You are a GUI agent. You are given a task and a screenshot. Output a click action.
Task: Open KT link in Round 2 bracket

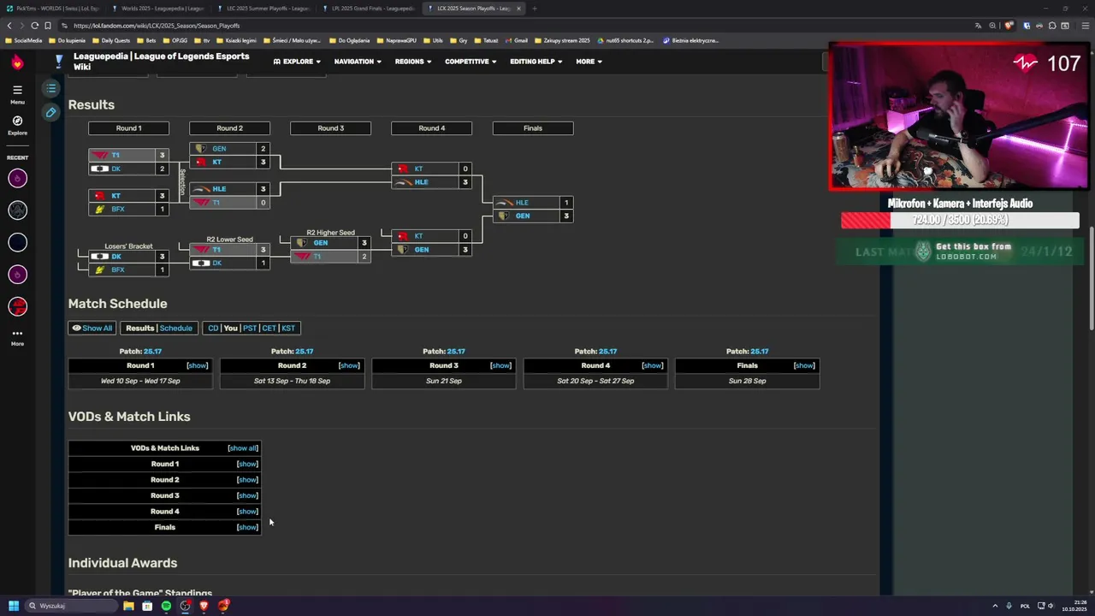217,162
